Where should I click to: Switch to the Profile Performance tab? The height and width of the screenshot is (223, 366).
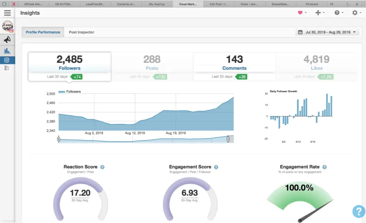[x=43, y=32]
